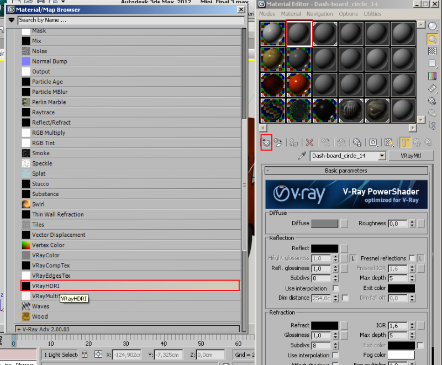Click the refraction IOR spinner arrows
Image resolution: width=442 pixels, height=365 pixels.
(412, 326)
